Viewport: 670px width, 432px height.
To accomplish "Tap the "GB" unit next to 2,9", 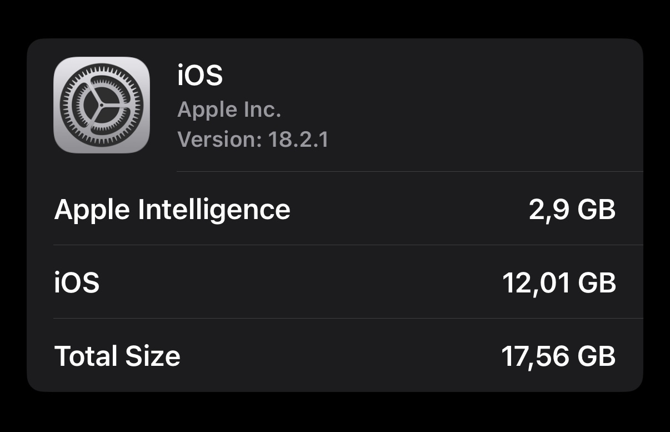I will tap(597, 210).
